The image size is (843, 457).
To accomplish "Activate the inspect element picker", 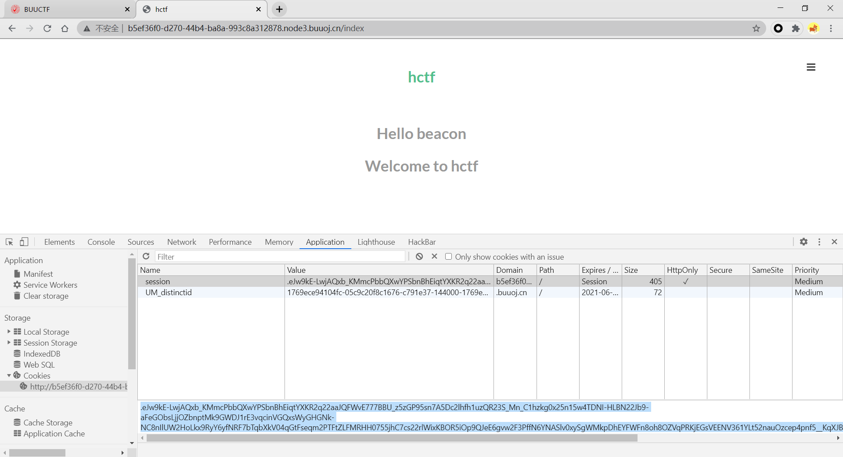I will pos(9,242).
